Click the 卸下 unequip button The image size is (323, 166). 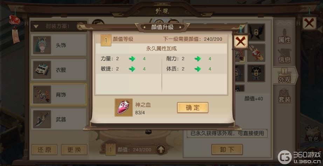pos(227,150)
